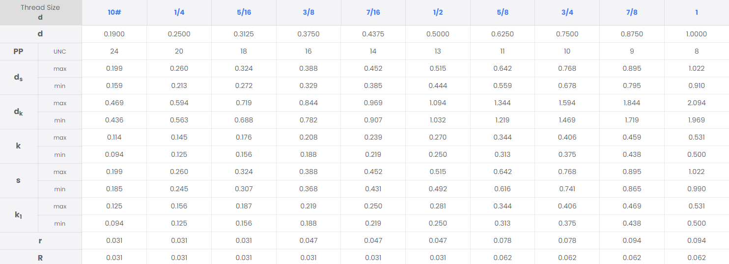
Task: Click diameter value 0.4375
Action: 373,34
